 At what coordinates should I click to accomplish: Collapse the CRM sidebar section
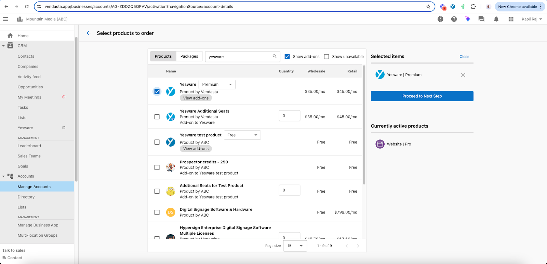pyautogui.click(x=3, y=46)
